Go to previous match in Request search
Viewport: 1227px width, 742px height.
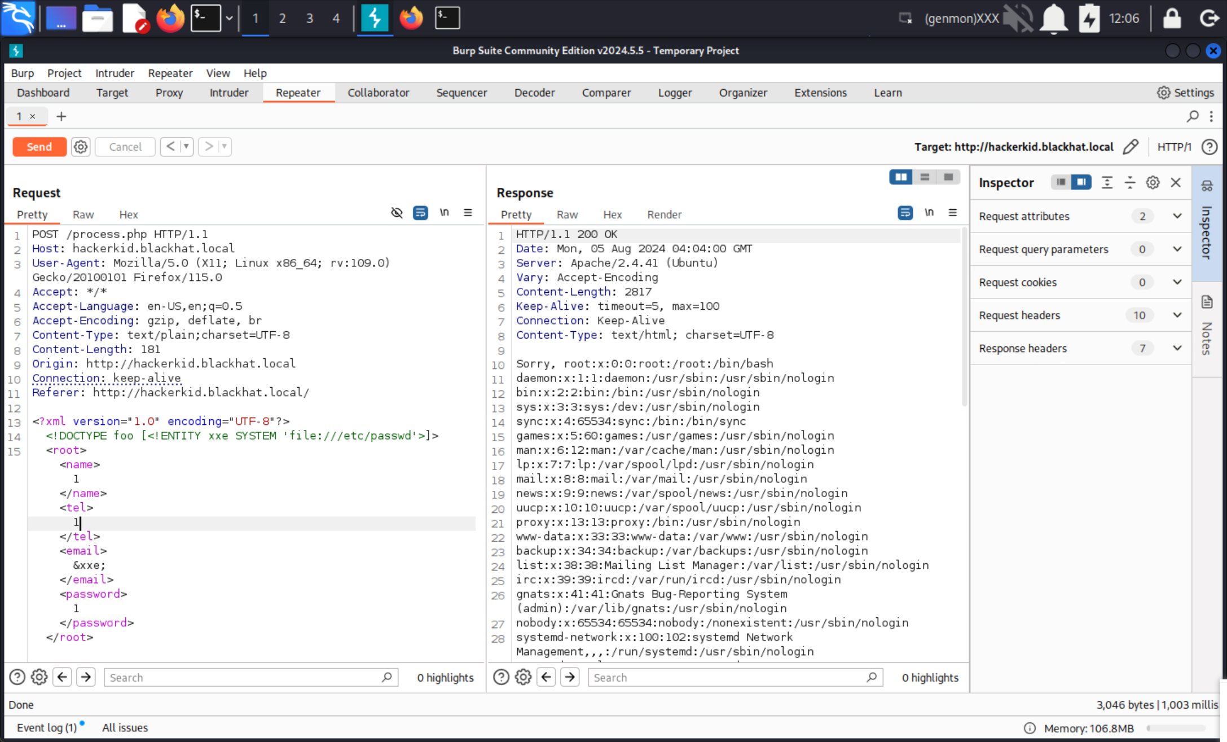pos(62,677)
